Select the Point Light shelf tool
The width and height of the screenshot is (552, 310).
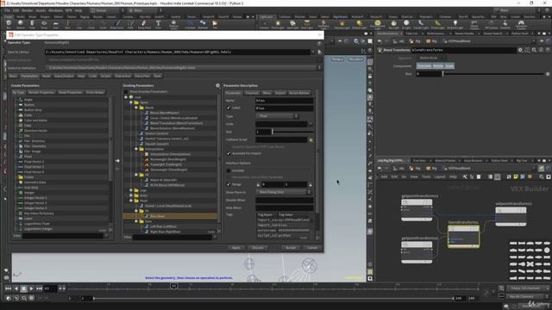[x=278, y=24]
